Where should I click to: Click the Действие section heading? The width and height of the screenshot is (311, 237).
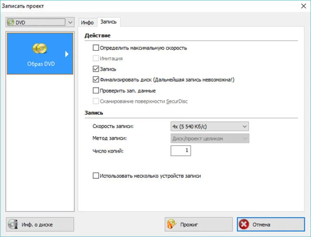tap(97, 36)
